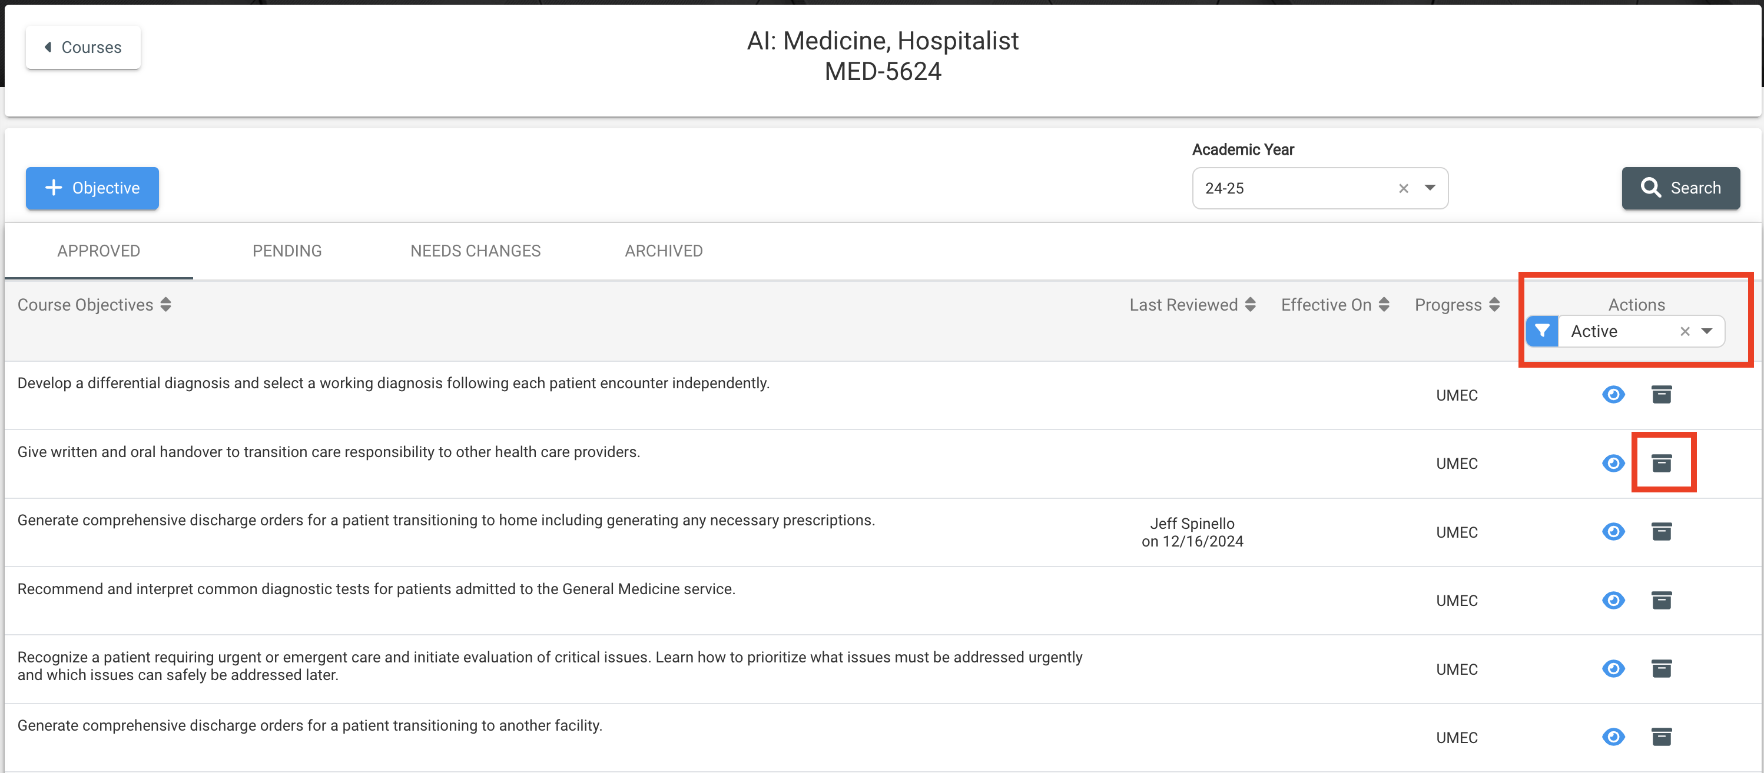Viewport: 1764px width, 773px height.
Task: Select 'Give written and oral handover' objective text
Action: (x=329, y=452)
